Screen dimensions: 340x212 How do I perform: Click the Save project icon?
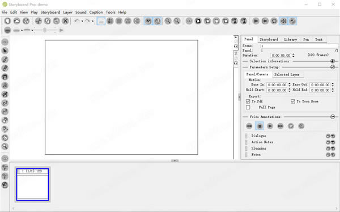pyautogui.click(x=26, y=21)
